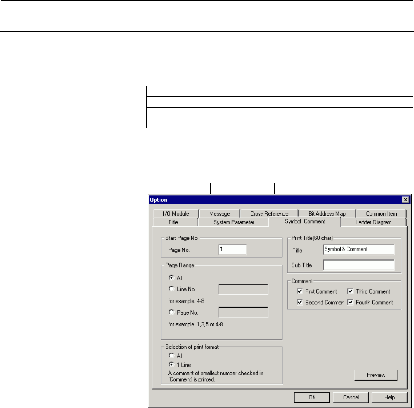
Task: Click the 'for example. 4-8' hint text
Action: click(x=186, y=301)
